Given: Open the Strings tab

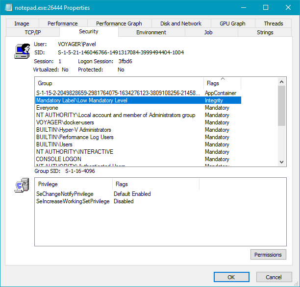Looking at the screenshot, I should 265,32.
